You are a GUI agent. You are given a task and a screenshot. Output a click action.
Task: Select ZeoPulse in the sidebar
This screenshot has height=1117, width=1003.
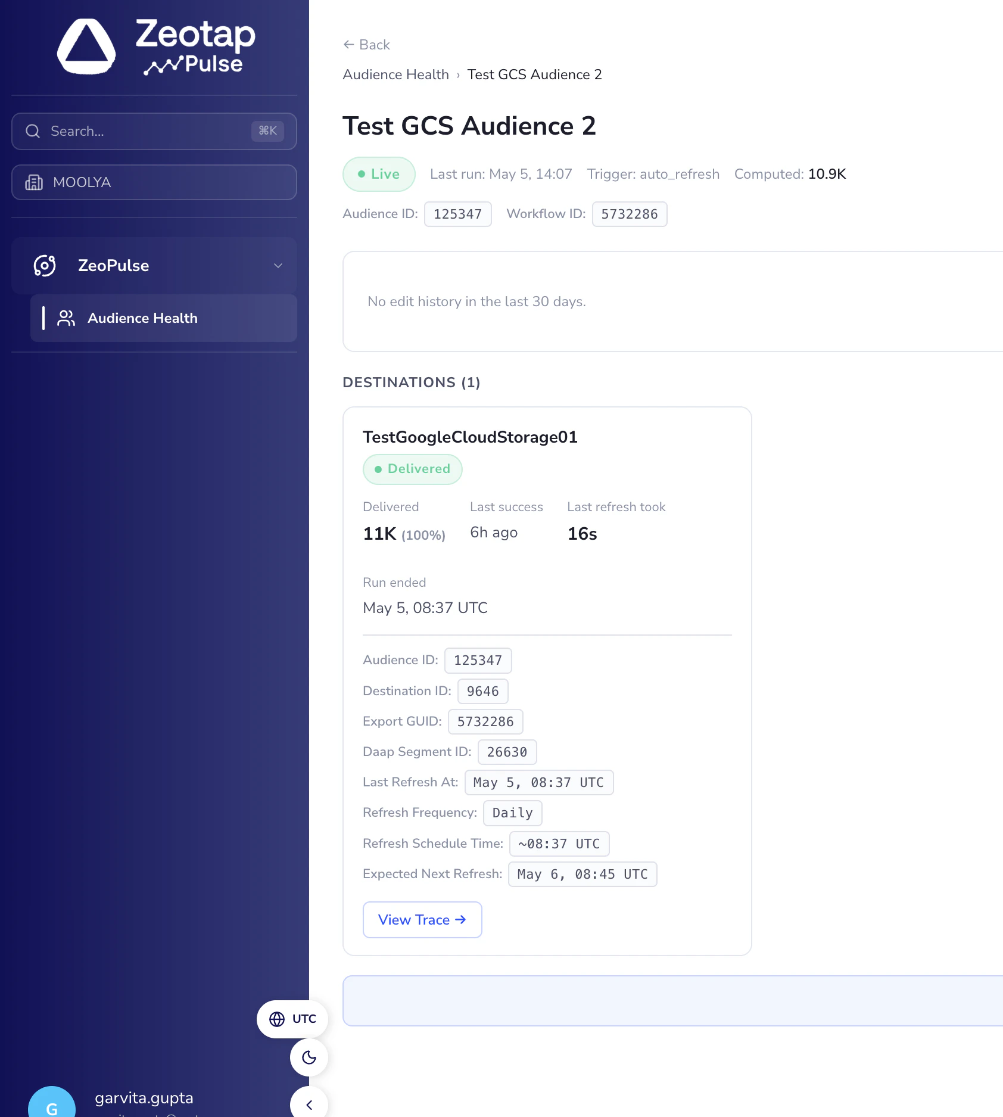[154, 266]
